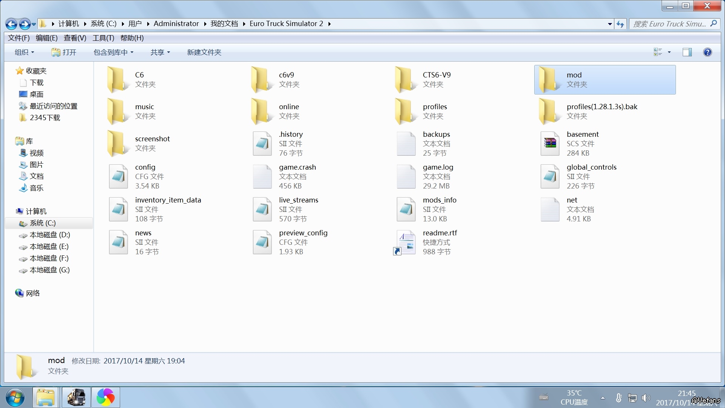725x408 pixels.
Task: Toggle the preview pane button
Action: click(687, 52)
